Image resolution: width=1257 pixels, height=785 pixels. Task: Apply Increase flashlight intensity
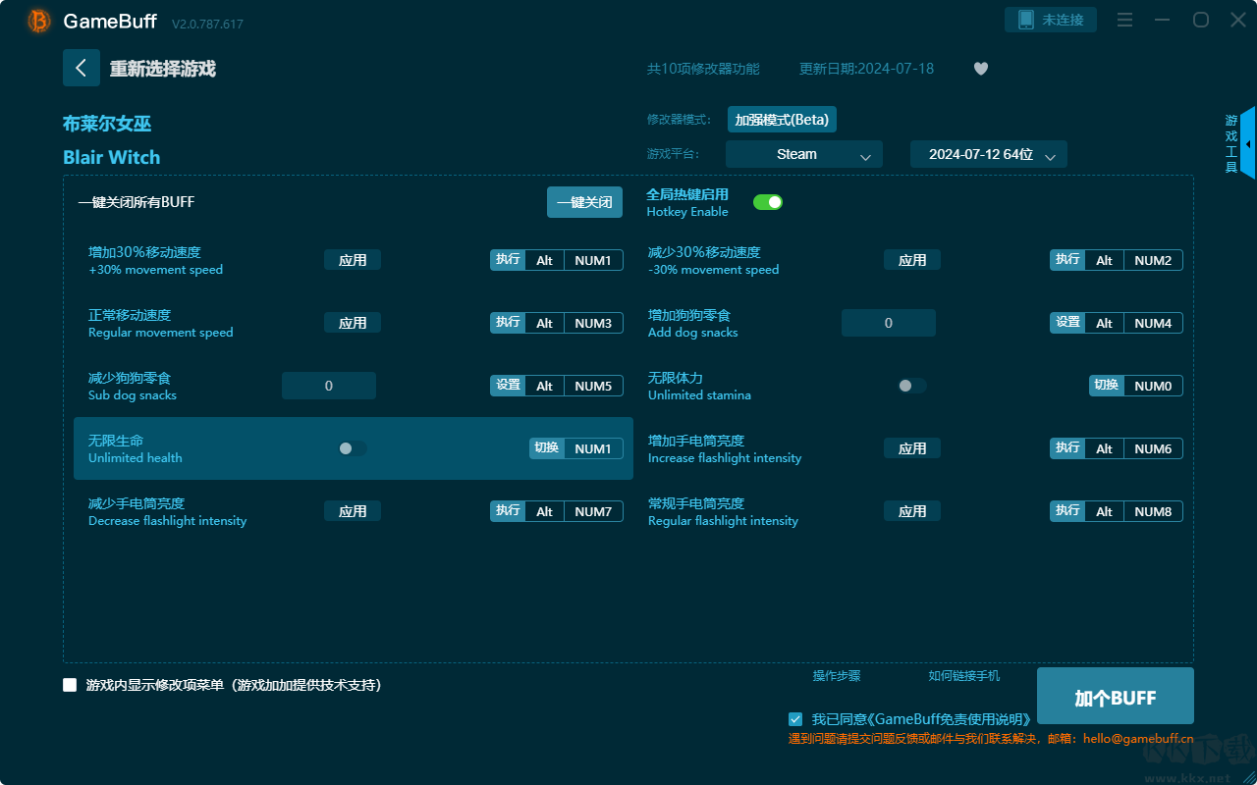(912, 448)
